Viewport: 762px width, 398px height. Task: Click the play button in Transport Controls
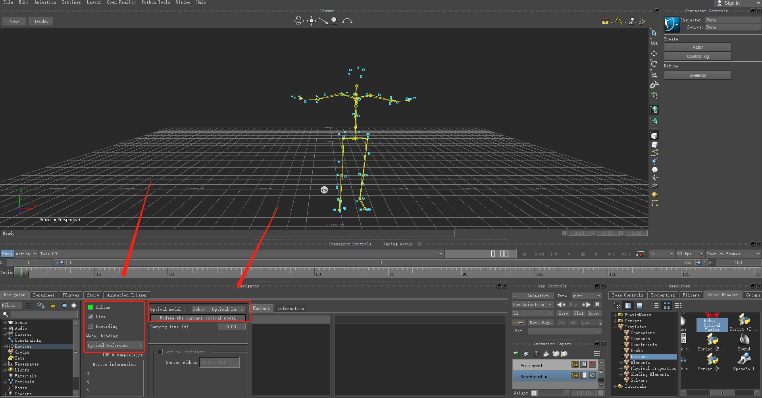[597, 254]
